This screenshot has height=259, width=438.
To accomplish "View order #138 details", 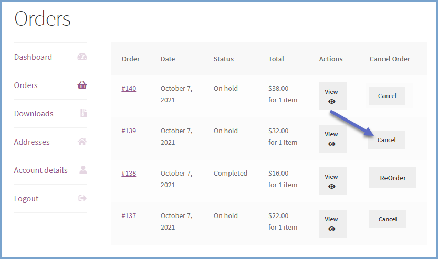I will [x=332, y=181].
